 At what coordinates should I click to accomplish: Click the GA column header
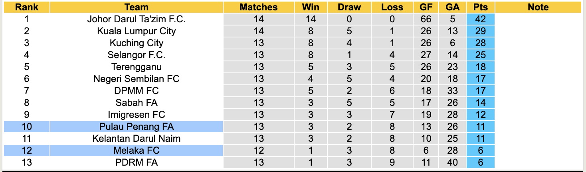(452, 7)
